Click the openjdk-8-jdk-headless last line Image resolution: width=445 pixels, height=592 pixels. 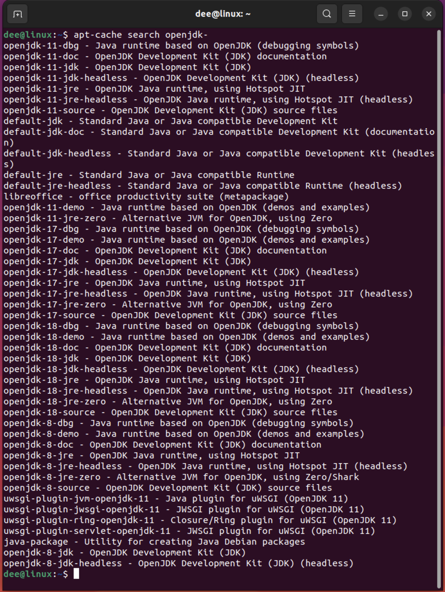[178, 563]
